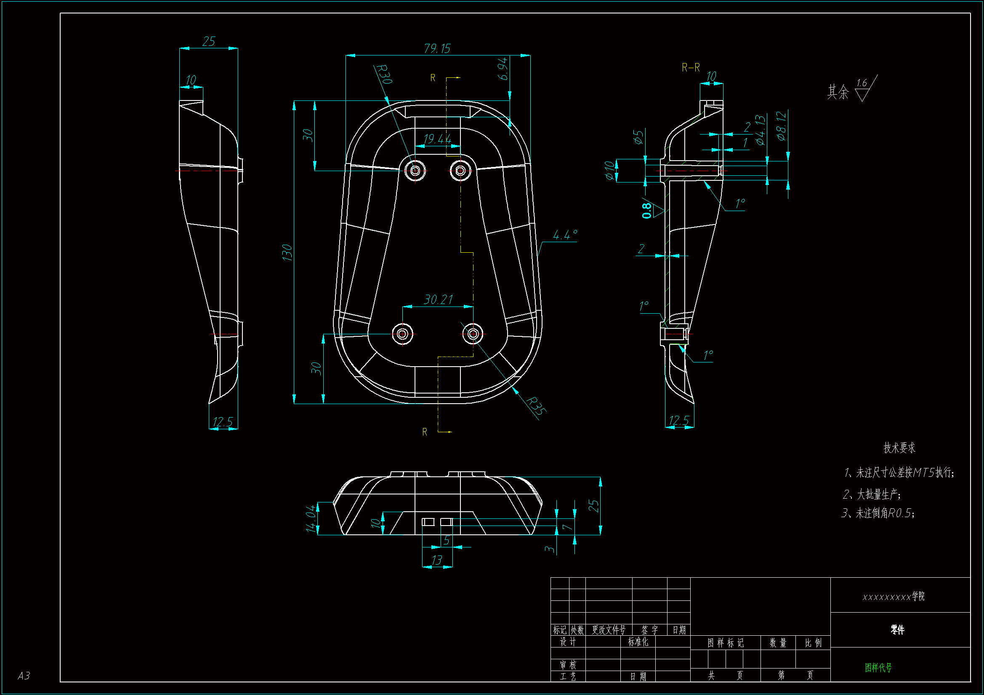Click the A3 sheet size label

[24, 676]
